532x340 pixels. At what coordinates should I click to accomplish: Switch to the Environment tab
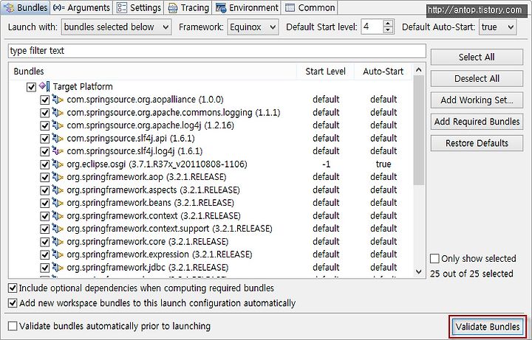(247, 7)
